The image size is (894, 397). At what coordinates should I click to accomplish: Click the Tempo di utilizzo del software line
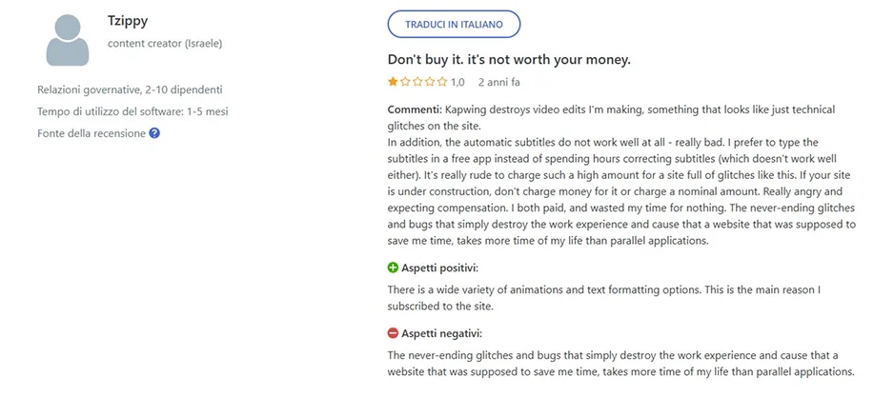pyautogui.click(x=132, y=111)
